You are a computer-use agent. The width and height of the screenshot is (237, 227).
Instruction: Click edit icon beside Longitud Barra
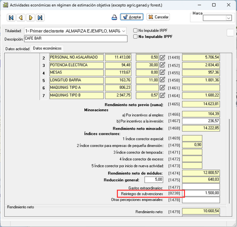pos(162,80)
